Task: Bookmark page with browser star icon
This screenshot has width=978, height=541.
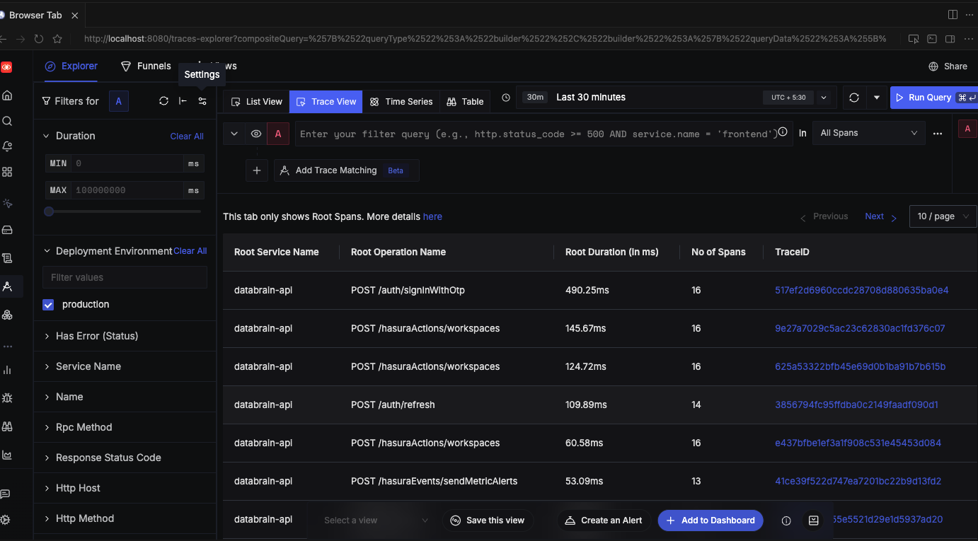Action: coord(57,39)
